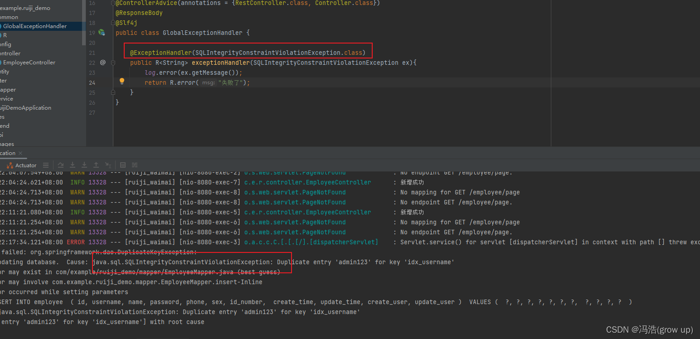Viewport: 700px width, 339px height.
Task: Click the table/calculator icon in console toolbar
Action: (123, 165)
